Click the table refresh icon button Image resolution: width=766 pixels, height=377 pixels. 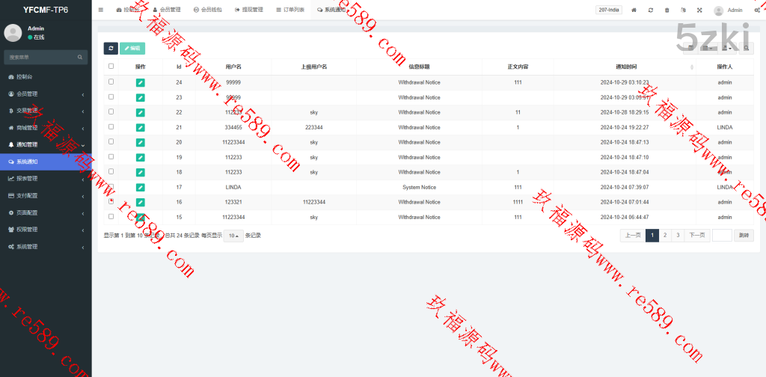tap(111, 48)
